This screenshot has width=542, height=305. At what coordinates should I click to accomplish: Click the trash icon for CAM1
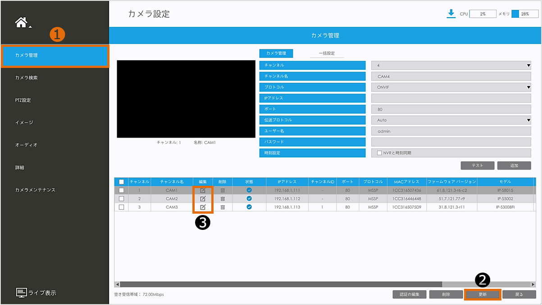tap(223, 190)
